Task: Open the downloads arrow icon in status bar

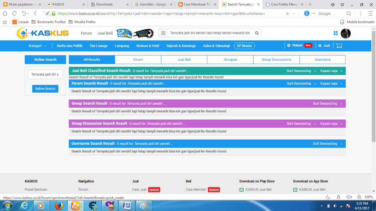Action: (x=338, y=197)
